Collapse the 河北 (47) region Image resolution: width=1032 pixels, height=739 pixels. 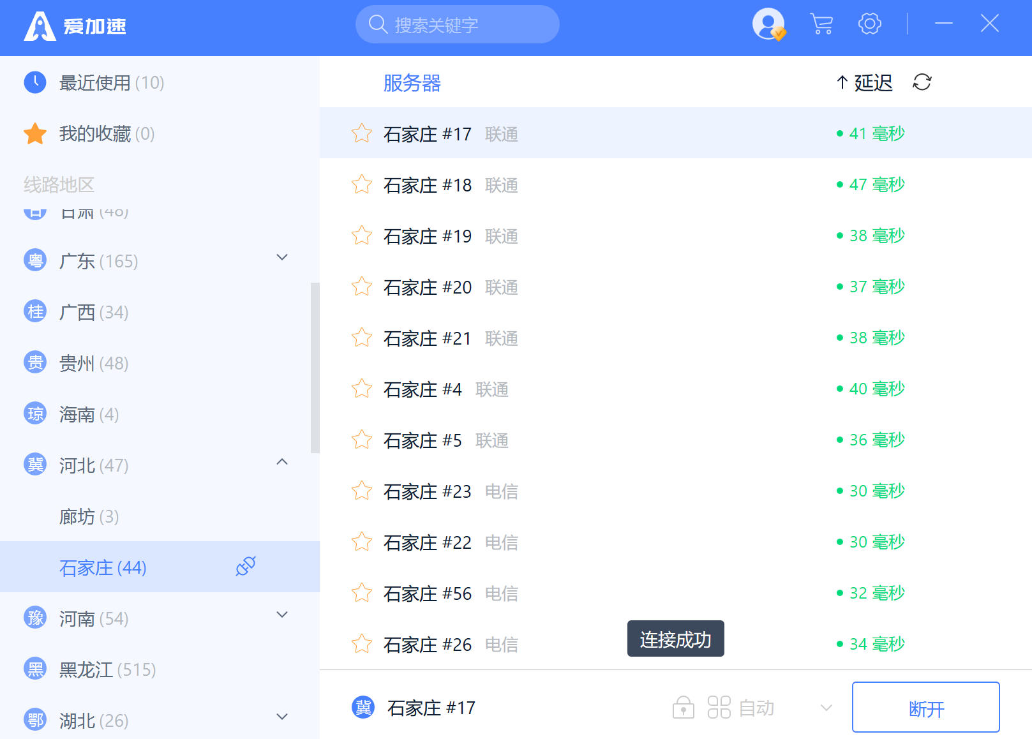pyautogui.click(x=281, y=461)
